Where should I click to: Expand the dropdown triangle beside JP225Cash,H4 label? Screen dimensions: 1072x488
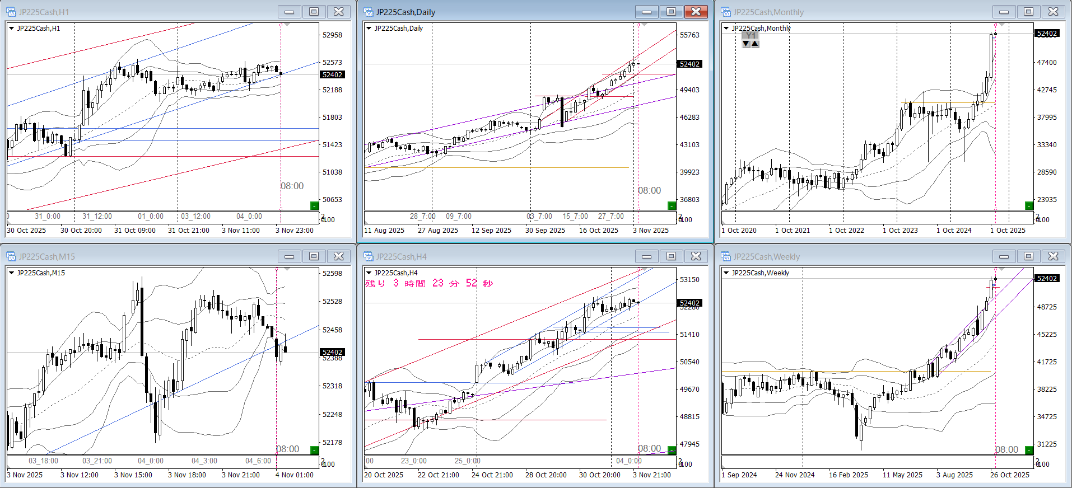(369, 273)
